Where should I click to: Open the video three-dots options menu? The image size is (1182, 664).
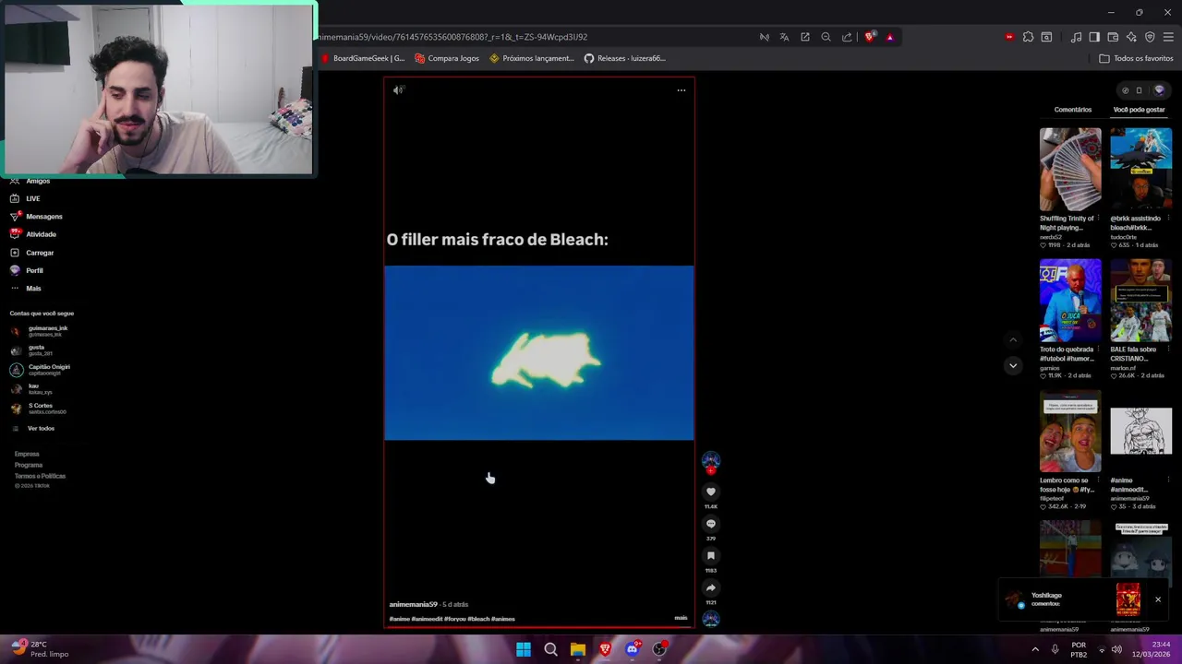[681, 90]
